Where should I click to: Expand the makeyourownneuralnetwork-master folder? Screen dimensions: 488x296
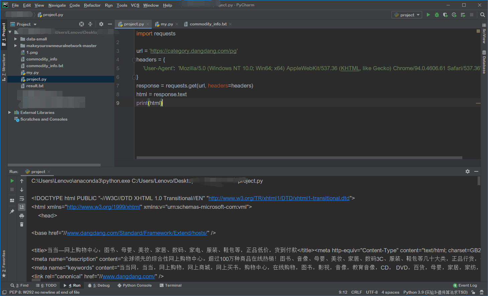click(15, 45)
